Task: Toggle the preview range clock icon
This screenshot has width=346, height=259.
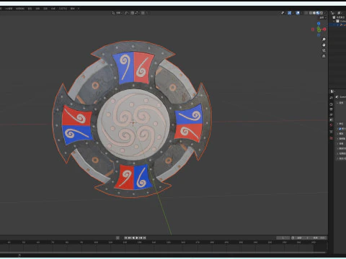Action: (293, 237)
